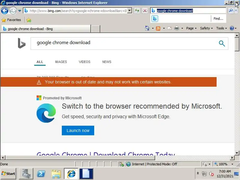Open the recent pages dropdown arrow
Viewport: 240px width, 180px height.
click(19, 11)
